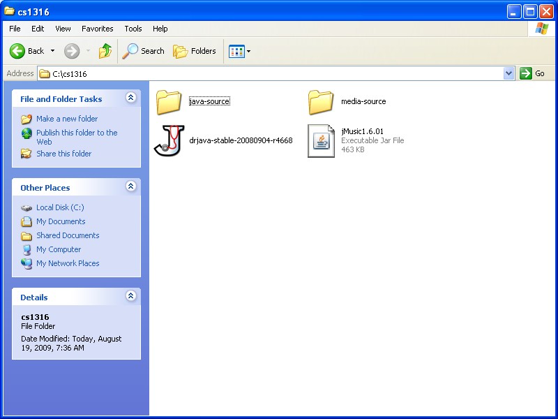This screenshot has height=419, width=558.
Task: Go to My Documents link
Action: tap(61, 221)
